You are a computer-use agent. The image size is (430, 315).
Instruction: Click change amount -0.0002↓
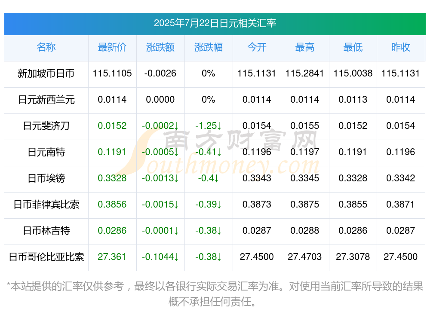tap(160, 126)
